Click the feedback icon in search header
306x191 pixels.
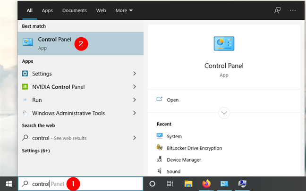click(x=277, y=10)
